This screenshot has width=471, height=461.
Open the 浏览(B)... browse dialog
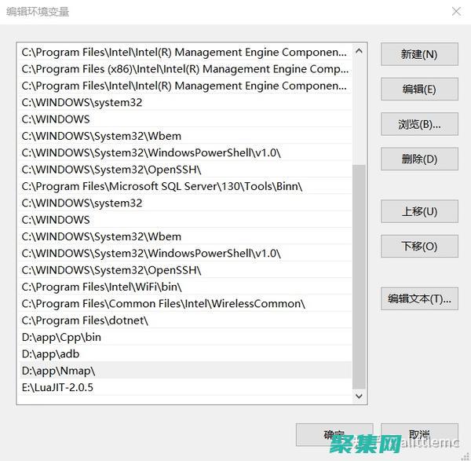tap(419, 124)
